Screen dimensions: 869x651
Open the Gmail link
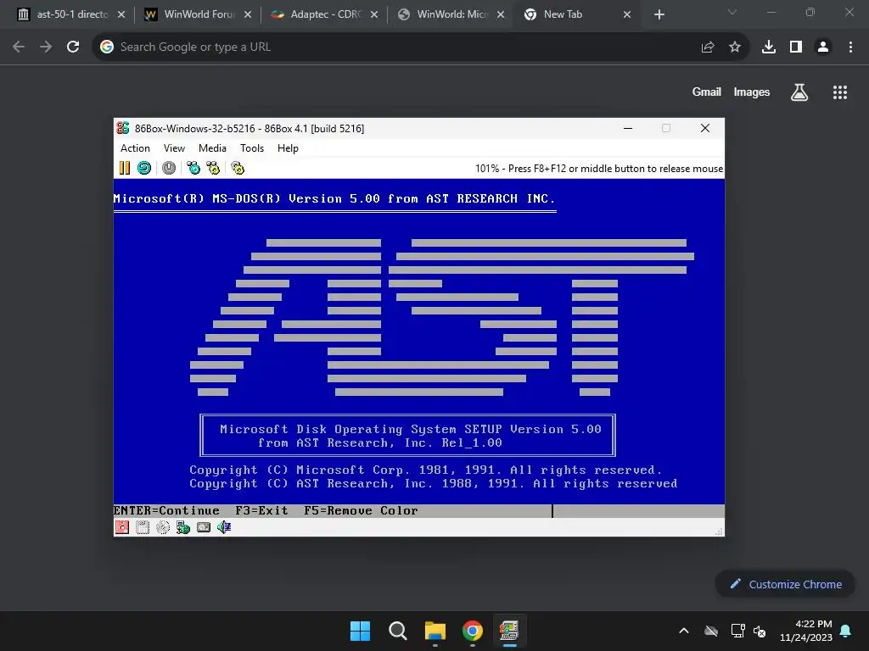[x=707, y=92]
